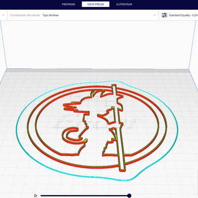Collapse the left panel chevron
This screenshot has width=198, height=198.
[3, 15]
